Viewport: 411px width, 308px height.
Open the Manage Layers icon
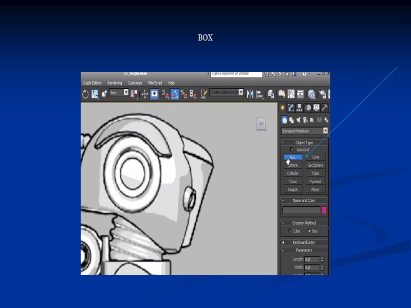(271, 94)
